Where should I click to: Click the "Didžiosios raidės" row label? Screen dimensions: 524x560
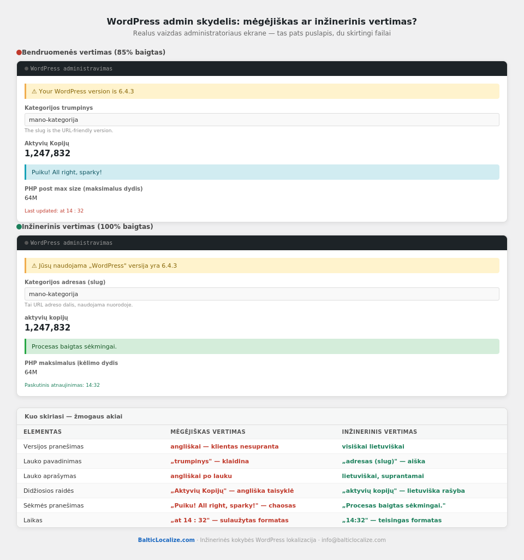tap(49, 491)
